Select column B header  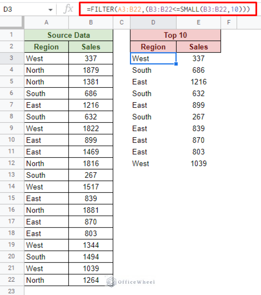(x=91, y=22)
